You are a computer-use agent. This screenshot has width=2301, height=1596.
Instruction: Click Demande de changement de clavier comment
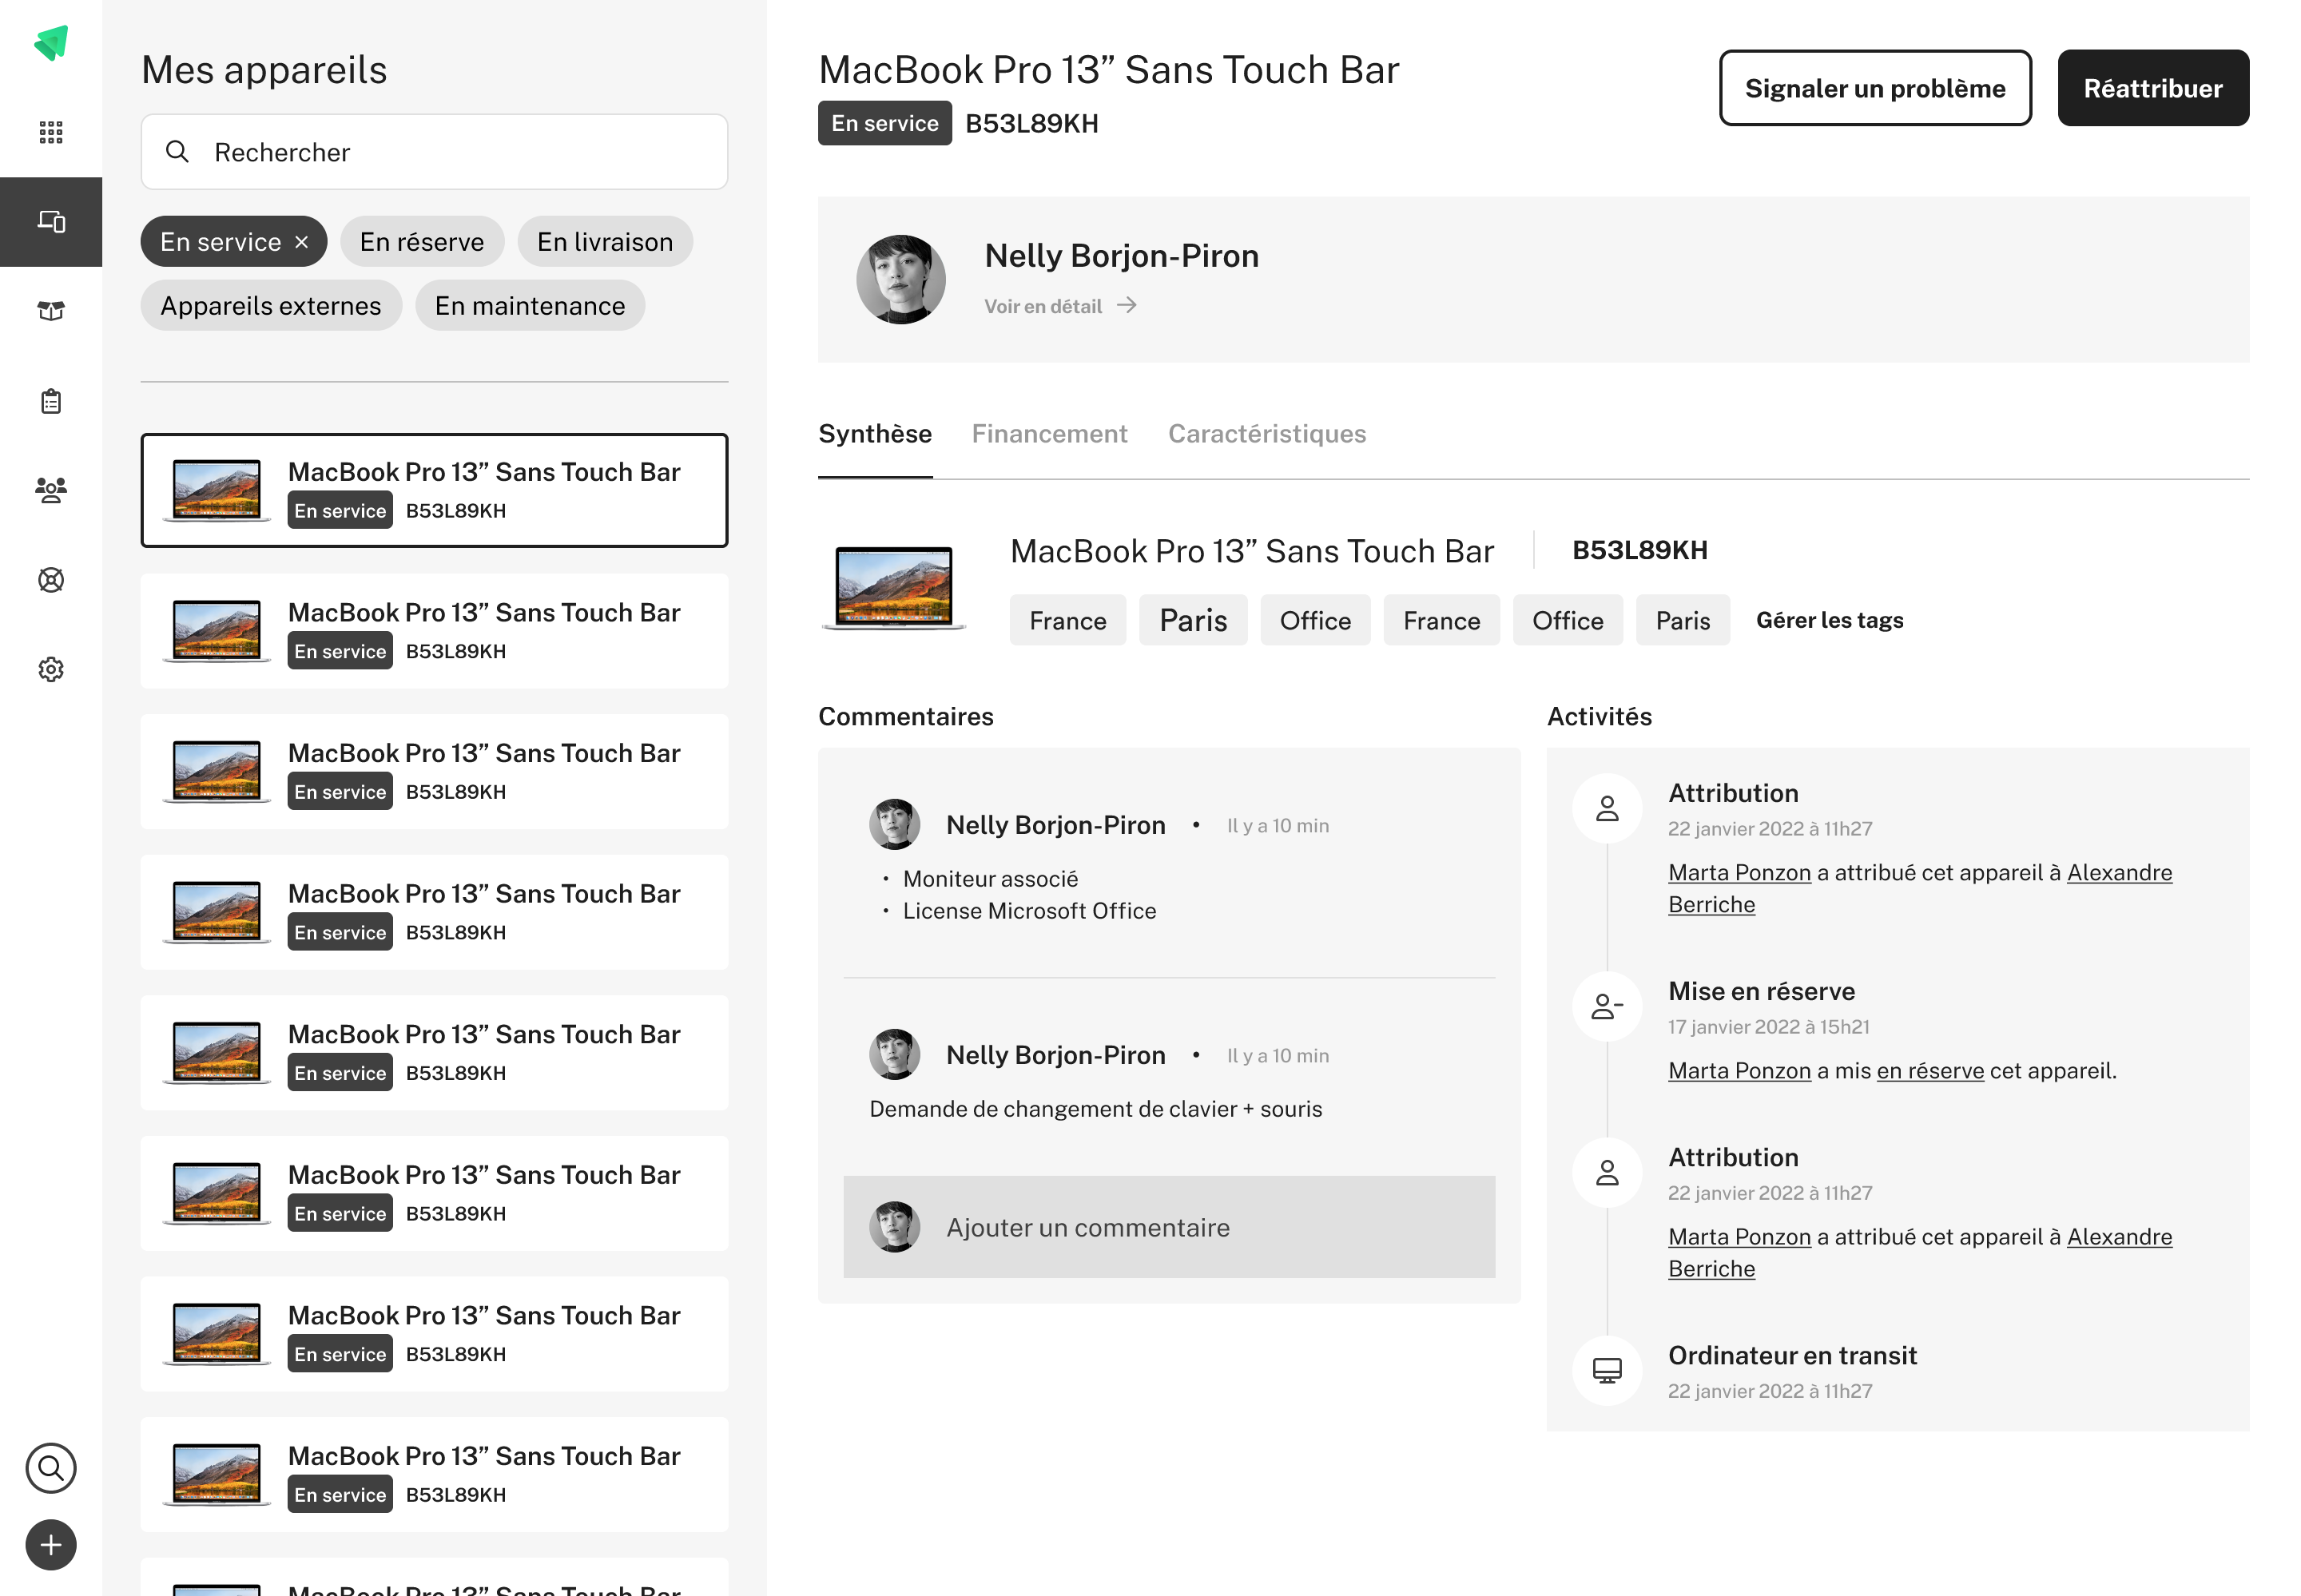point(1095,1109)
